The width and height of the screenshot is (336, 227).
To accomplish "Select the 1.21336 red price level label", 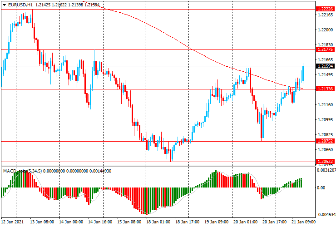I will click(325, 89).
